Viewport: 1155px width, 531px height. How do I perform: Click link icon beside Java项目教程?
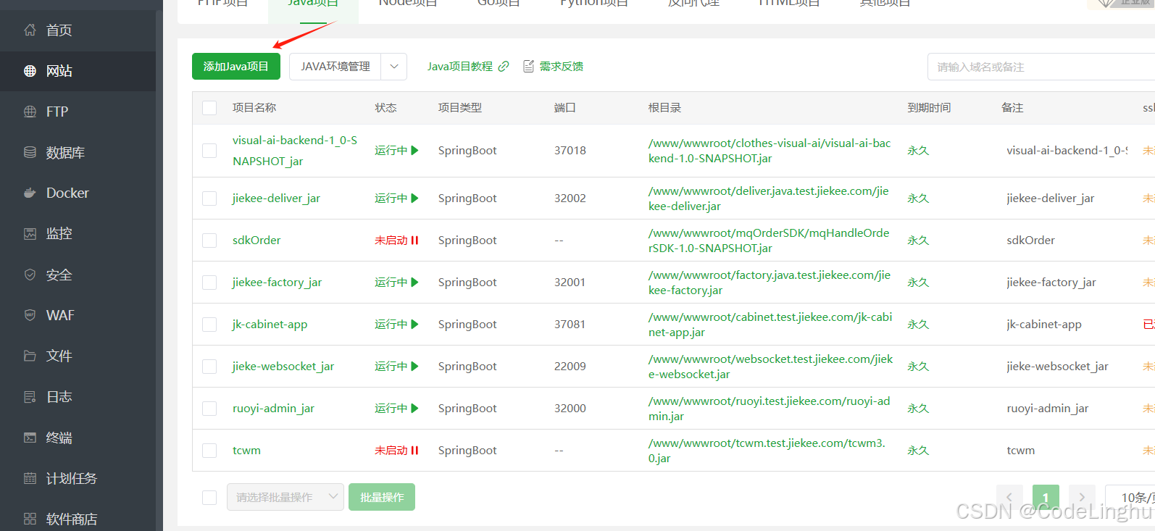click(504, 67)
